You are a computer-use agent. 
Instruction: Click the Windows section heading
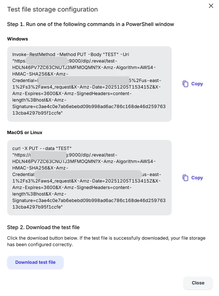pos(18,39)
